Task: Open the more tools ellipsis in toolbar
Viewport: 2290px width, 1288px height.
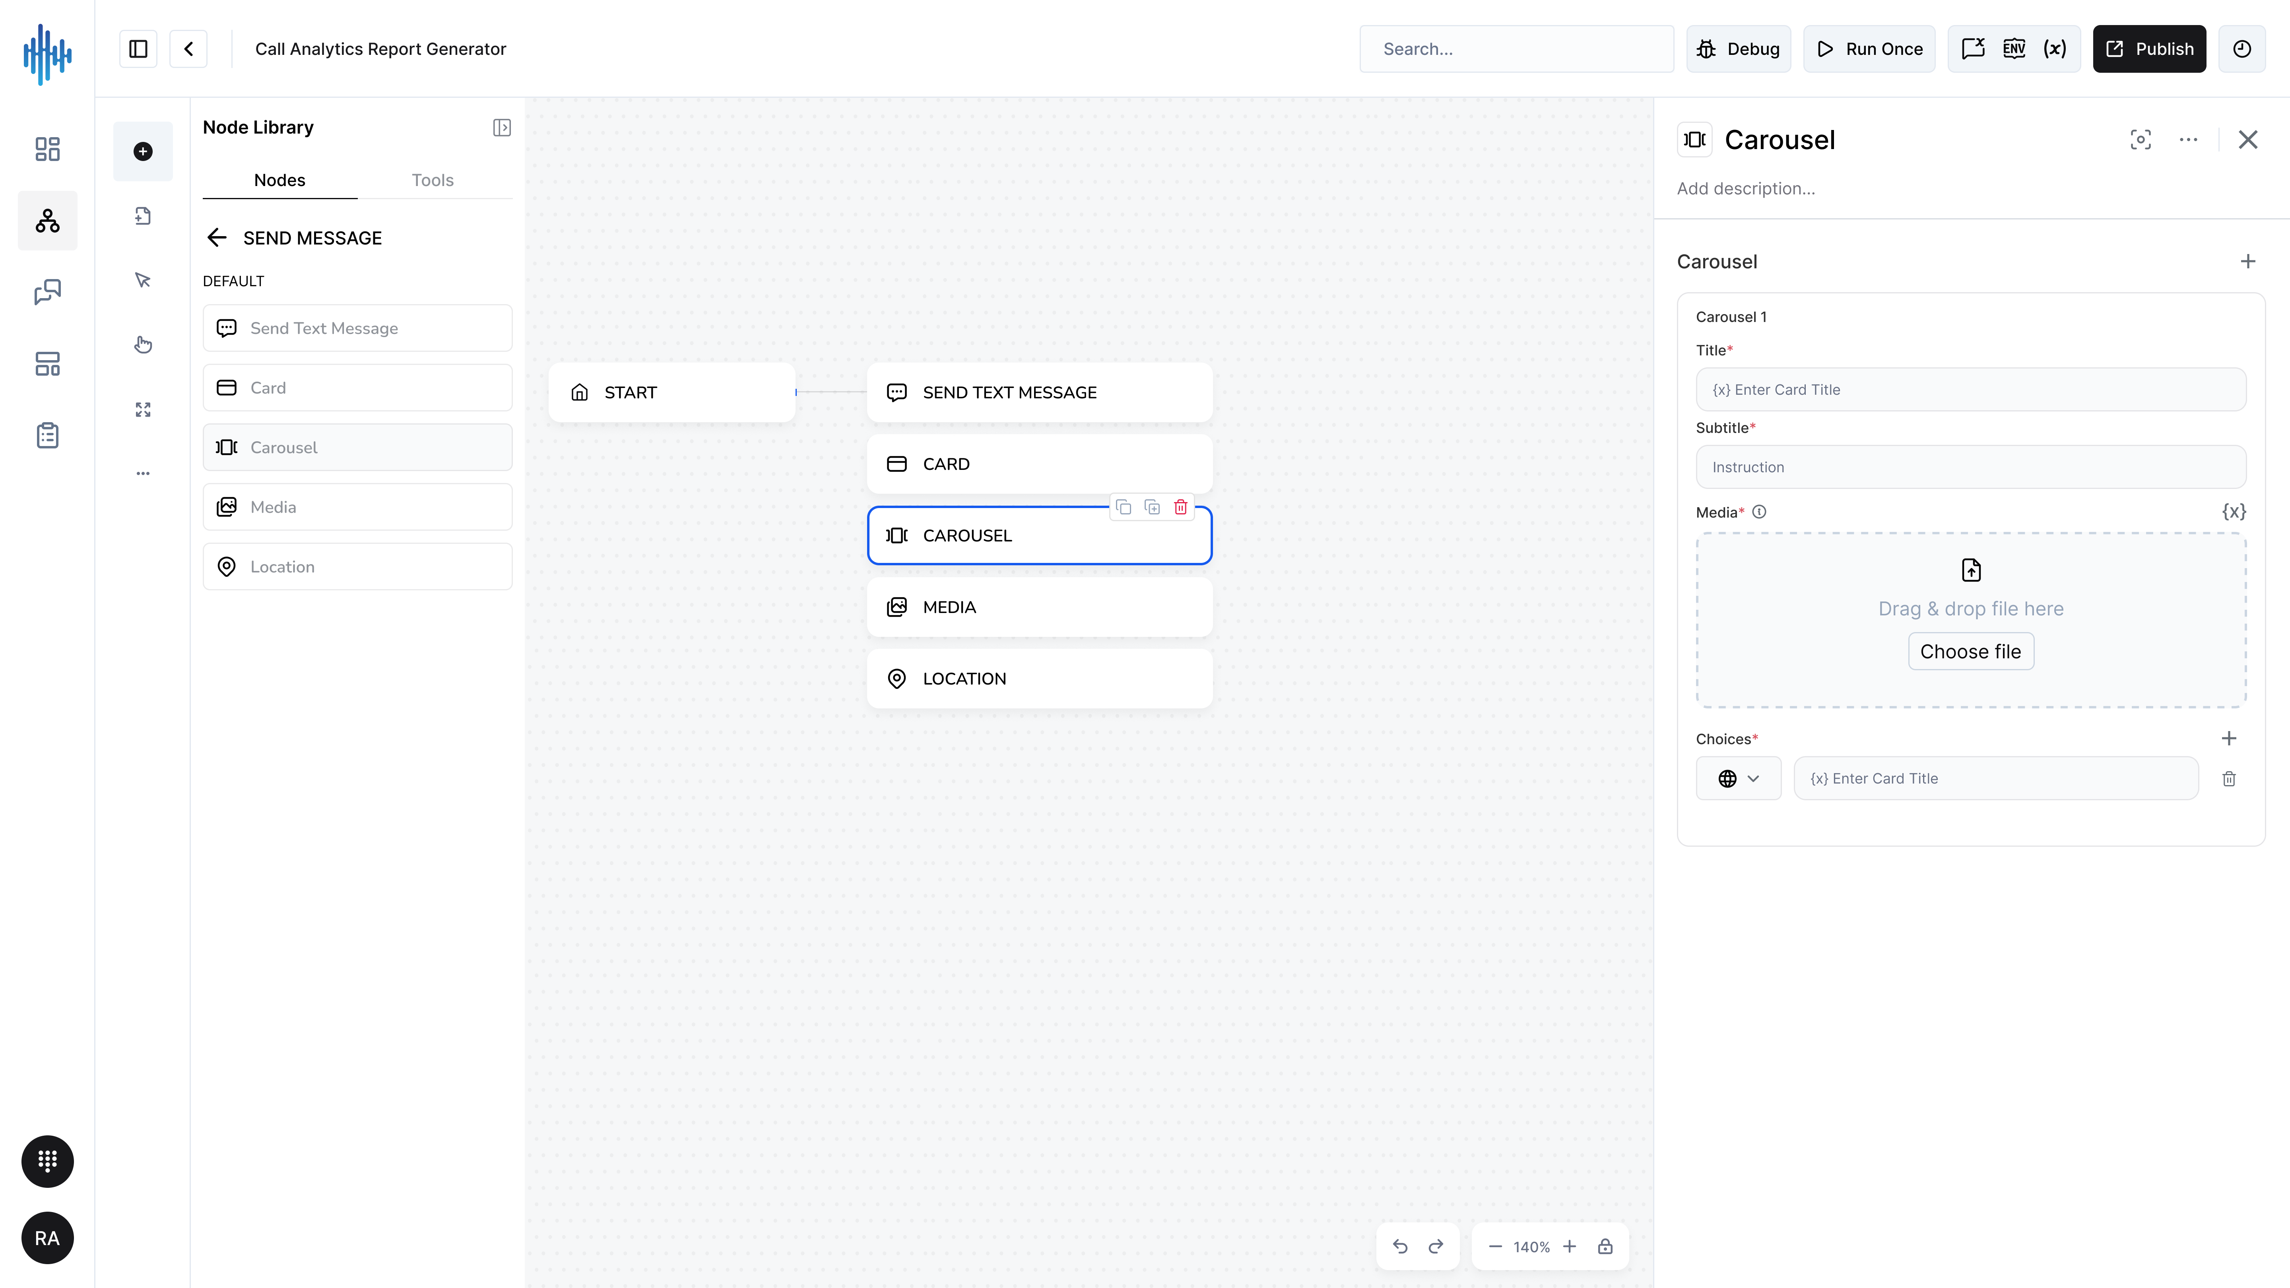Action: point(143,474)
